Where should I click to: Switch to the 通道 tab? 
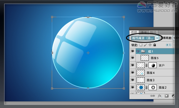(143, 32)
